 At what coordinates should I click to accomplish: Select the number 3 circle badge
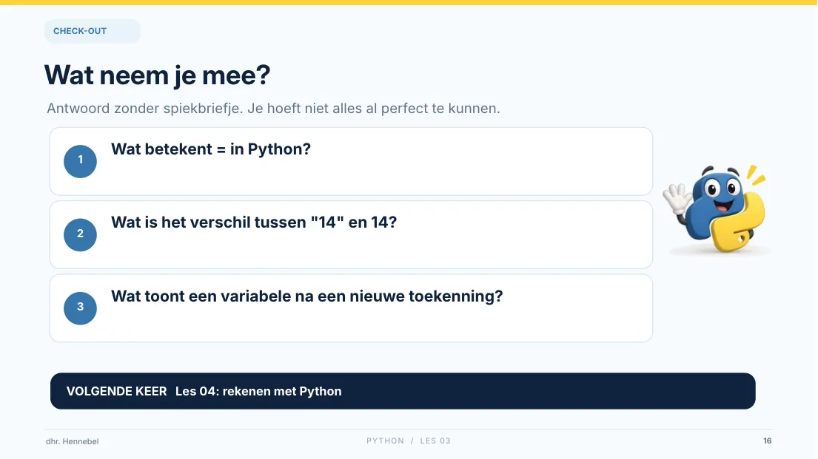[81, 308]
